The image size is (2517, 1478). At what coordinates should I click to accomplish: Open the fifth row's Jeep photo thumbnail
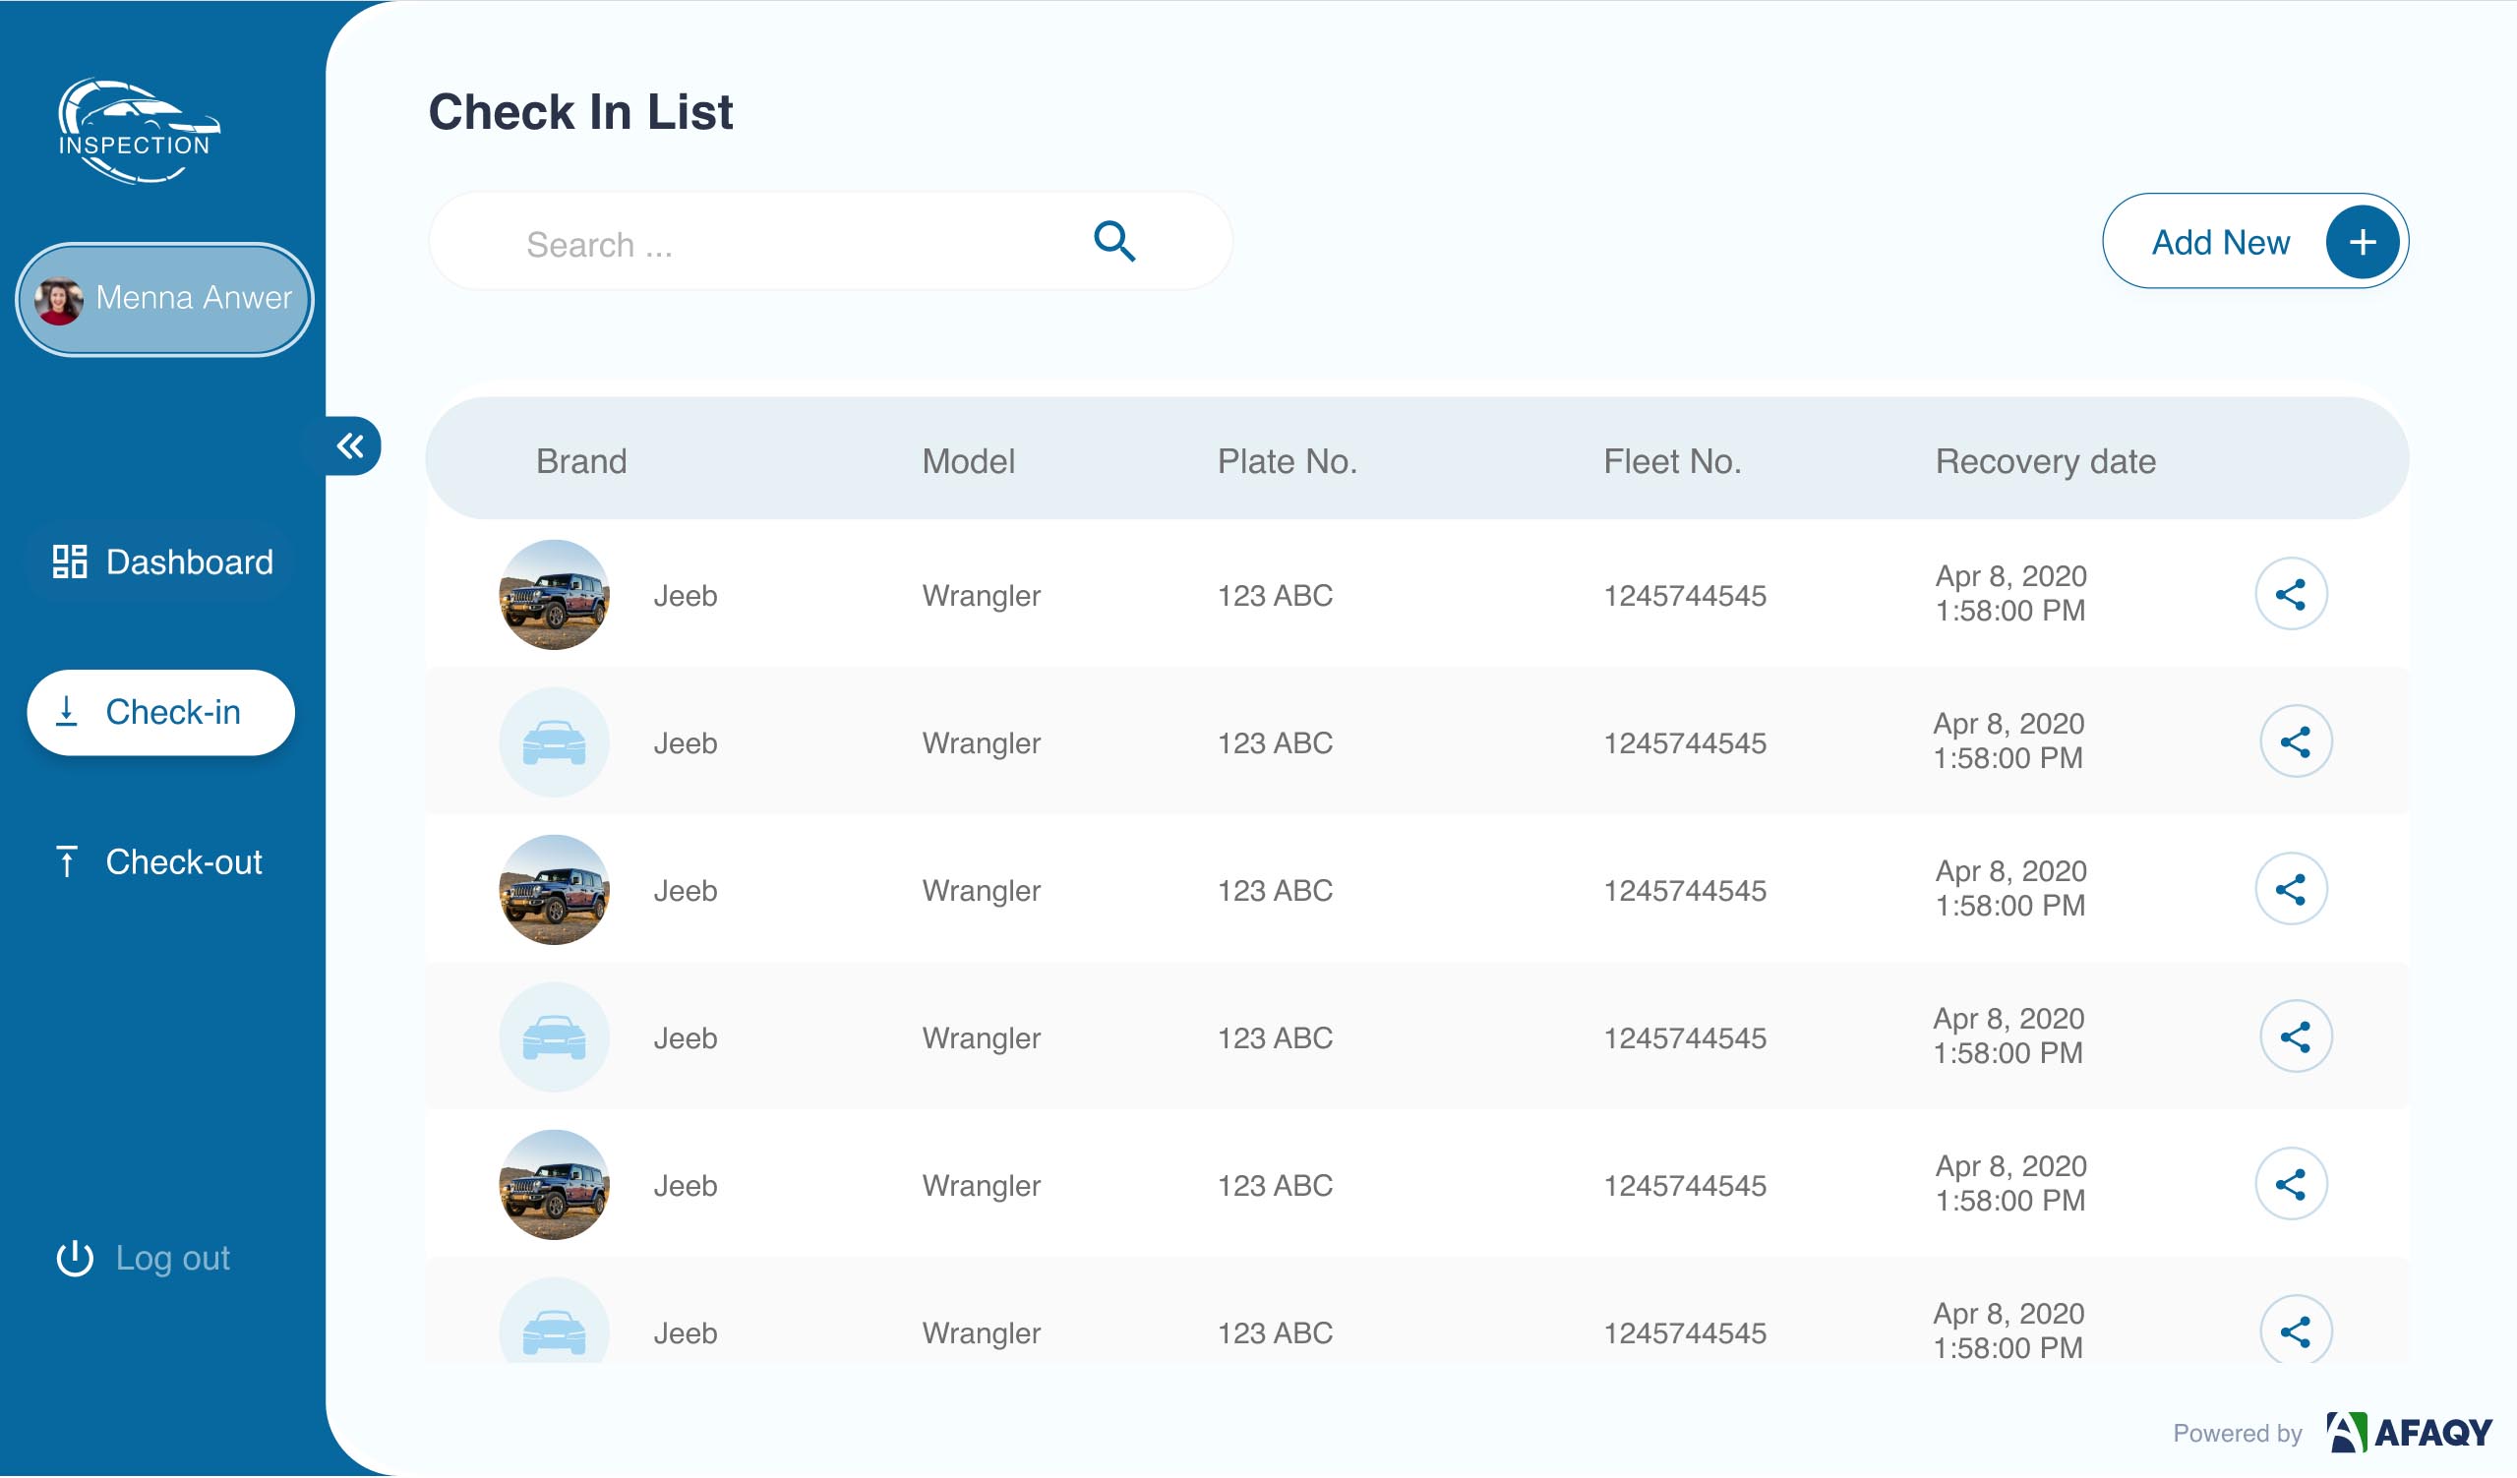pyautogui.click(x=555, y=1186)
